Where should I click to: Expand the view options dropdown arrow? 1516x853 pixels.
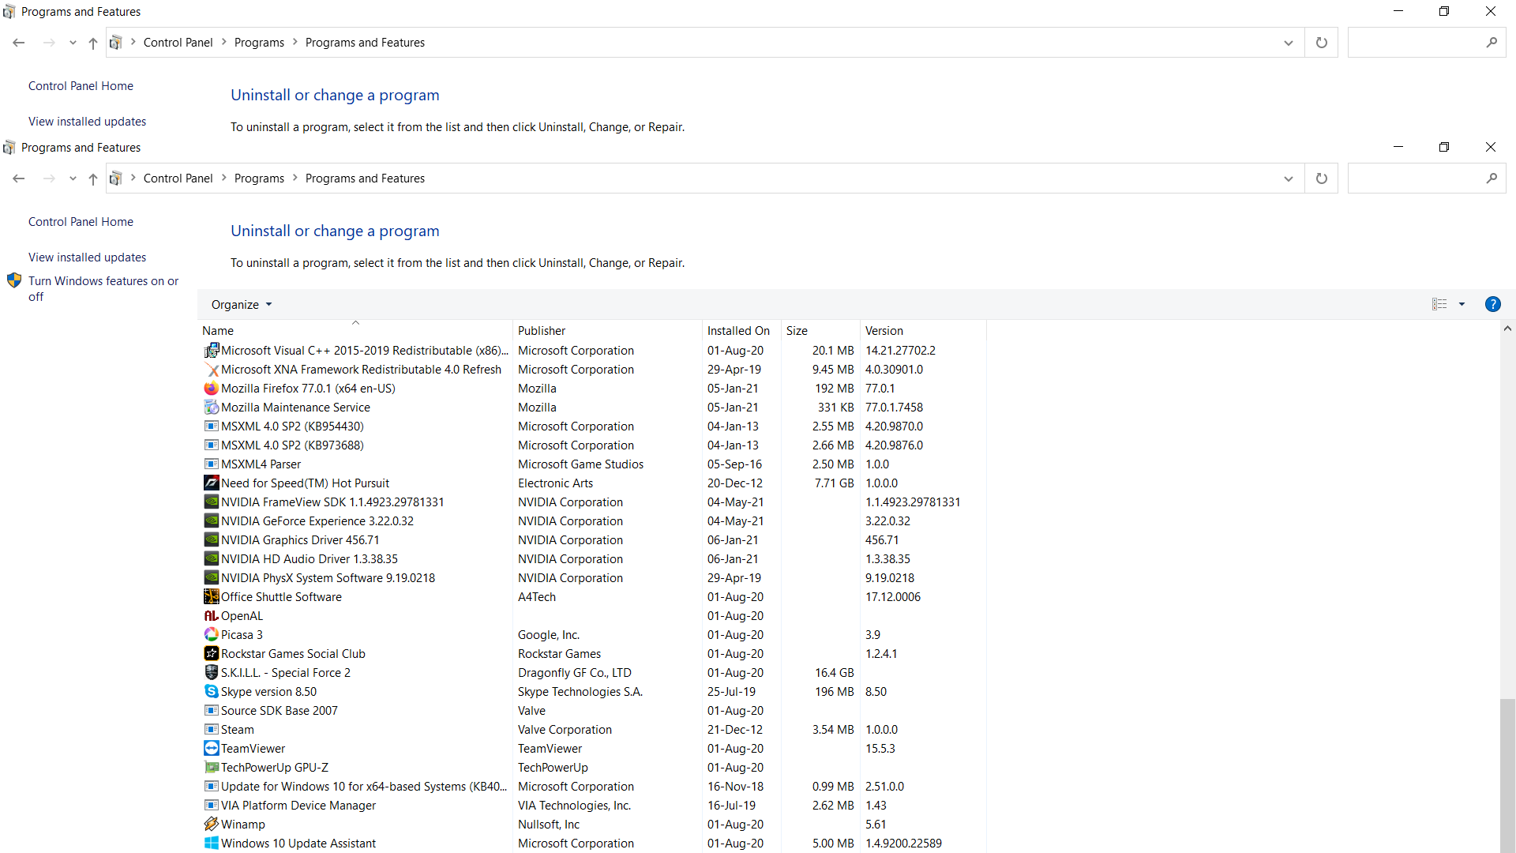[x=1462, y=305]
